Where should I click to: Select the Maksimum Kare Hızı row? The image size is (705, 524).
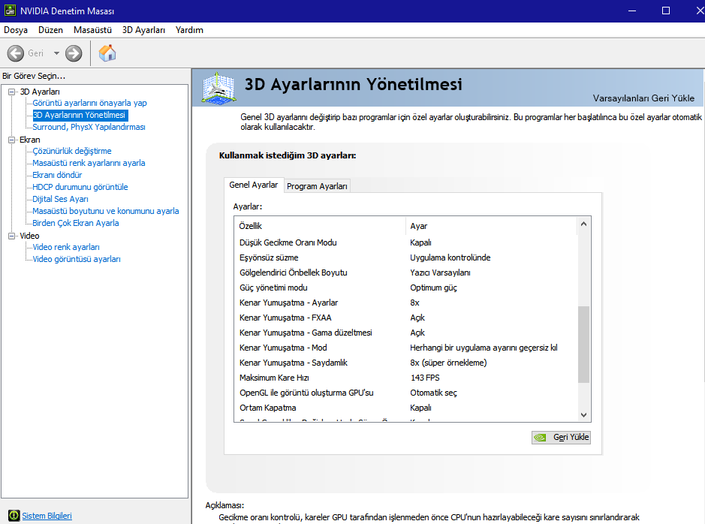click(x=405, y=378)
